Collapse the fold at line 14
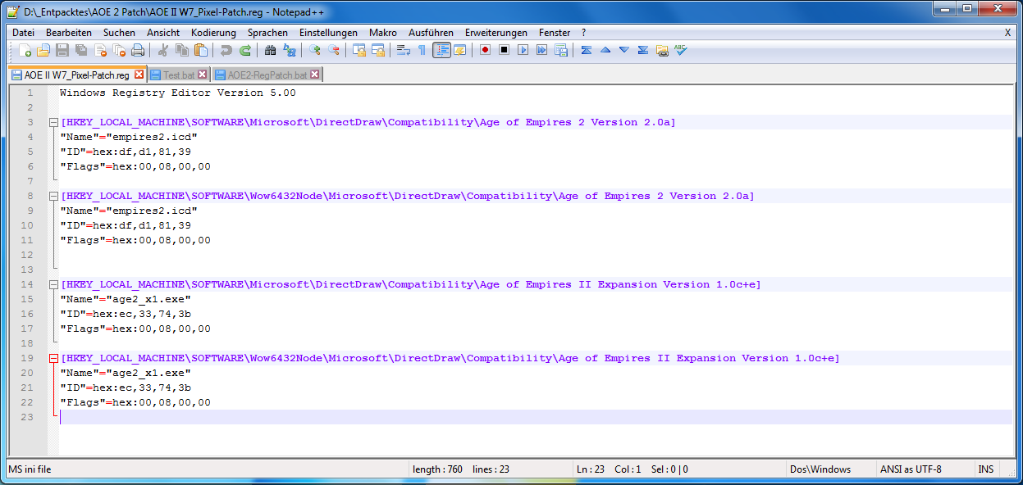This screenshot has height=485, width=1023. (54, 285)
